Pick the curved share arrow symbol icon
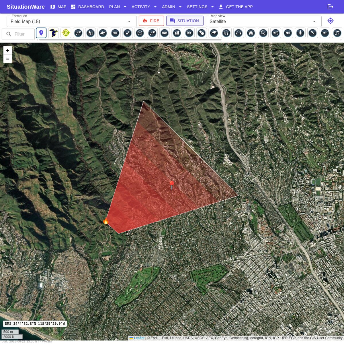Viewport: 344px width, 345px height. click(x=214, y=33)
